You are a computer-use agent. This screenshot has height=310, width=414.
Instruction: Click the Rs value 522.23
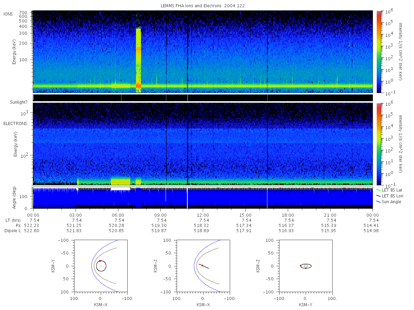click(x=31, y=226)
